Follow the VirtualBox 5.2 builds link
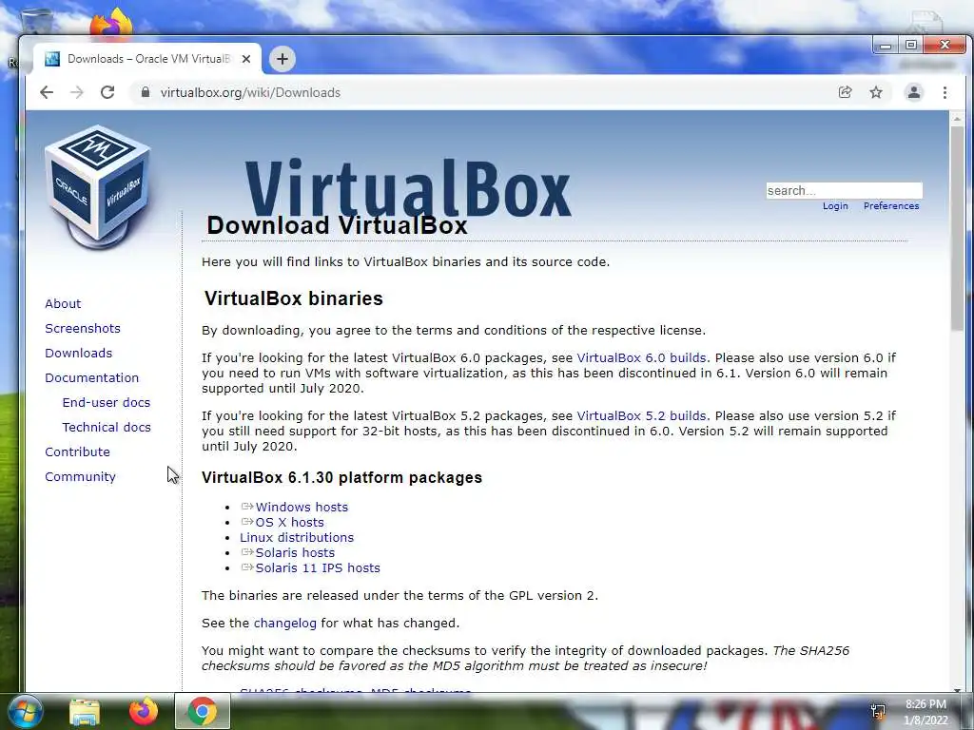Viewport: 974px width, 730px height. tap(642, 416)
